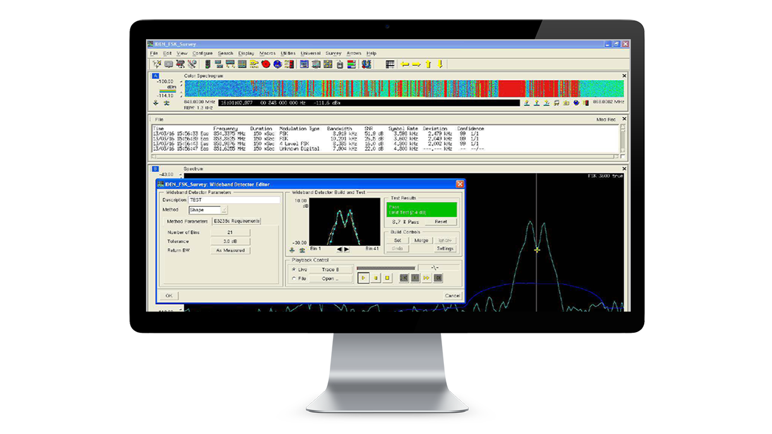This screenshot has width=772, height=434.
Task: Open the Survey menu
Action: [334, 53]
